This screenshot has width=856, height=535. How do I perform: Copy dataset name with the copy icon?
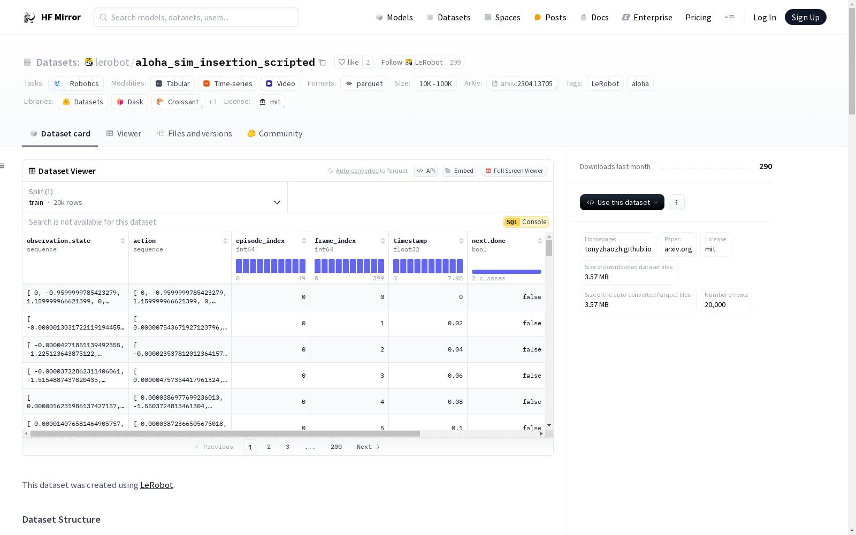(x=322, y=62)
